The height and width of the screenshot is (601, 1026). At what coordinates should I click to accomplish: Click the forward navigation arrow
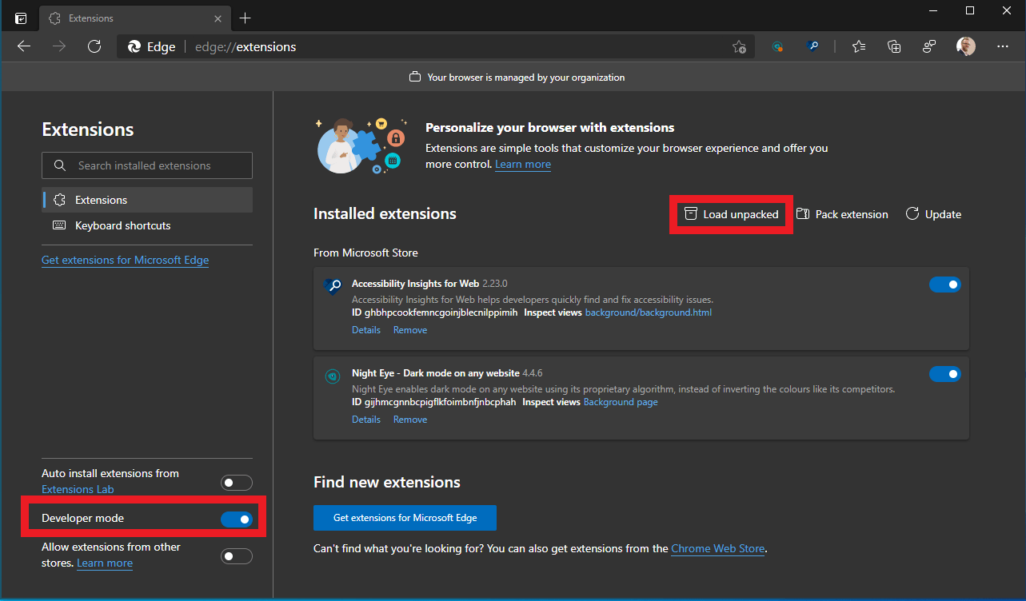pos(59,46)
